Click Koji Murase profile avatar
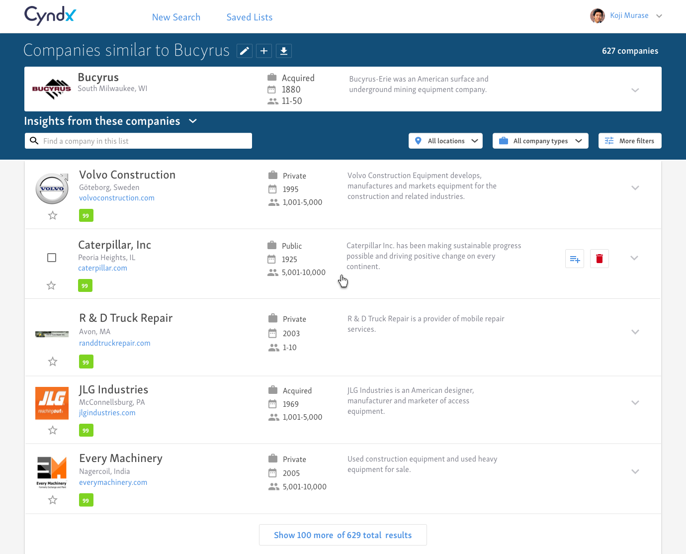This screenshot has height=554, width=686. (x=597, y=16)
